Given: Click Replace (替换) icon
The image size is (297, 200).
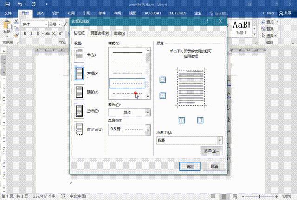Looking at the screenshot, I should (x=263, y=29).
